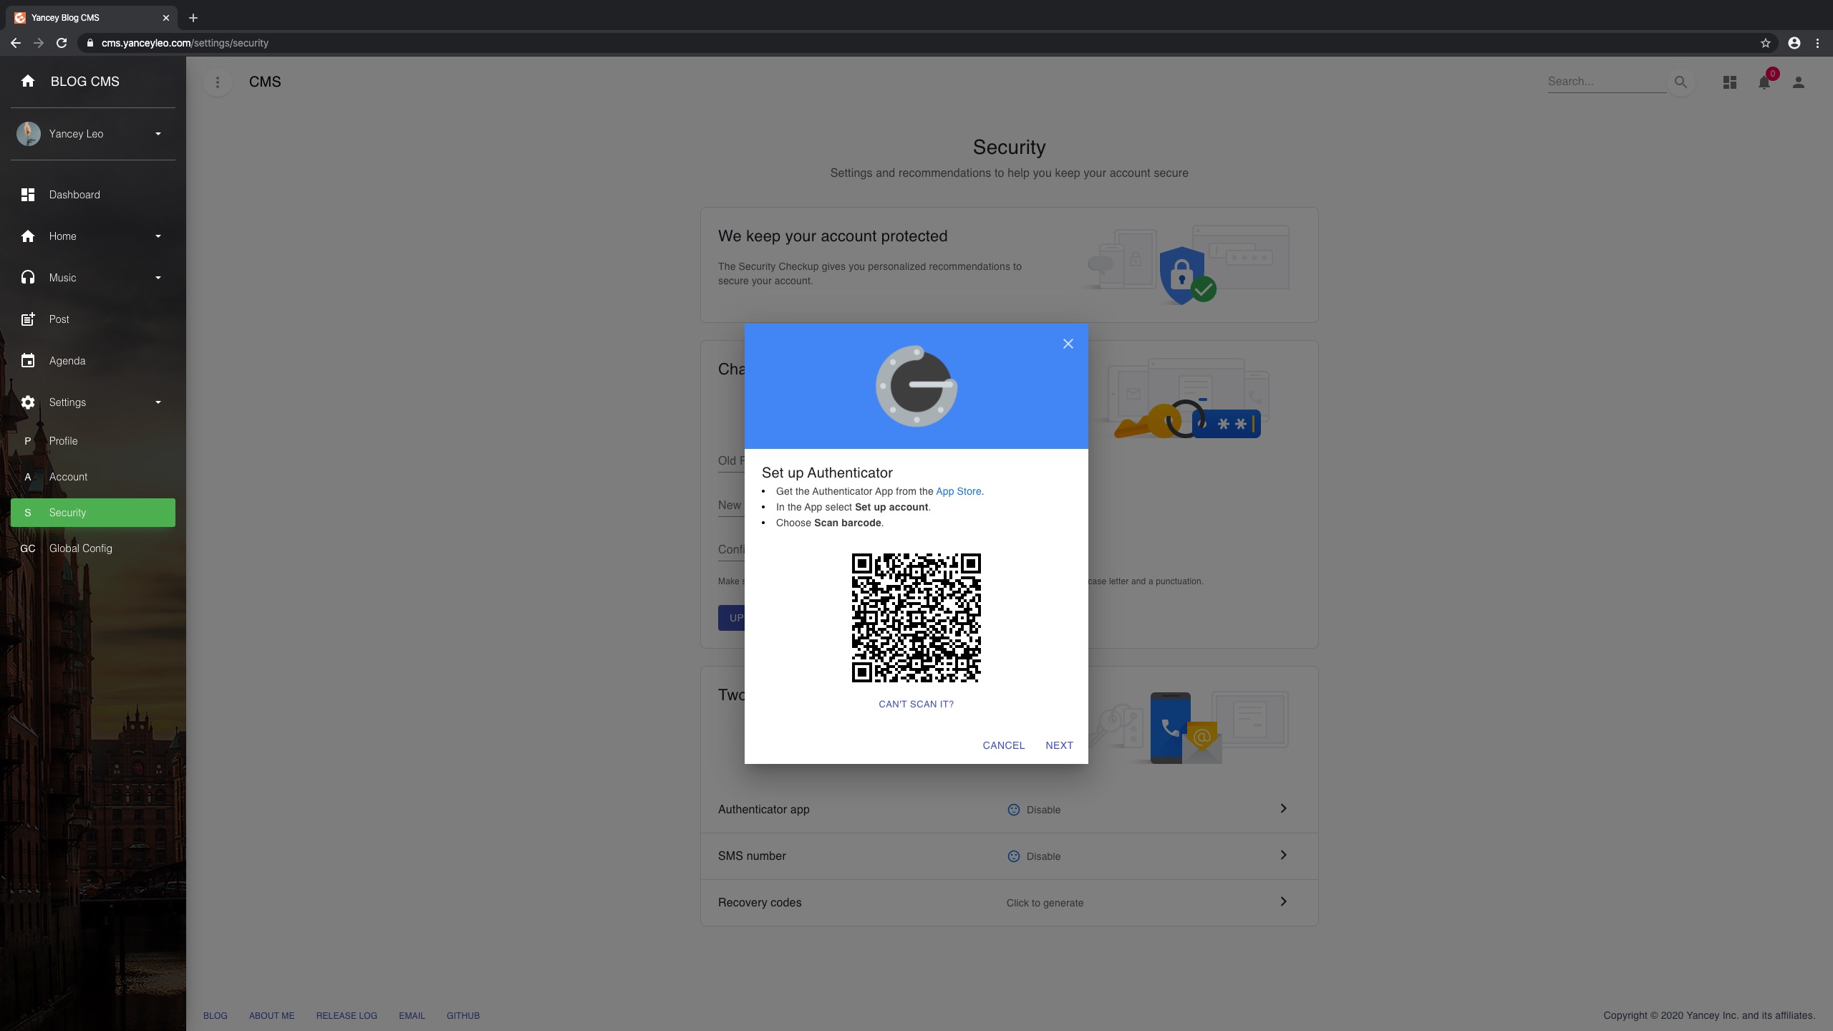Screen dimensions: 1833x1031
Task: Open Profile settings page
Action: tap(93, 441)
